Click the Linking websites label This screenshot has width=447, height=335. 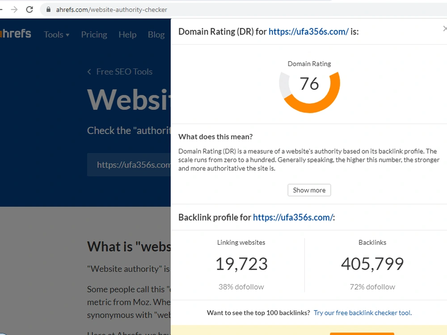pos(241,243)
